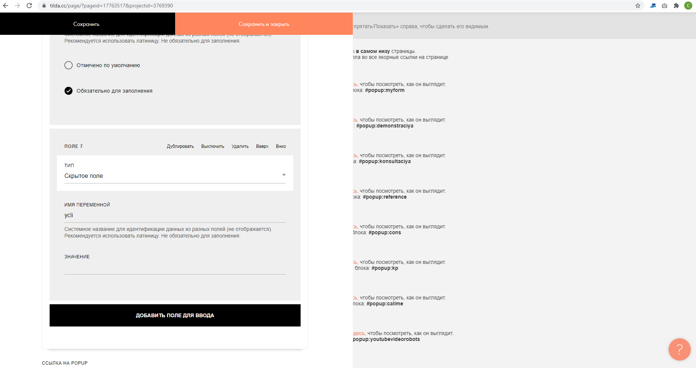Viewport: 696px width, 368px height.
Task: Open browser extensions puzzle icon
Action: (676, 6)
